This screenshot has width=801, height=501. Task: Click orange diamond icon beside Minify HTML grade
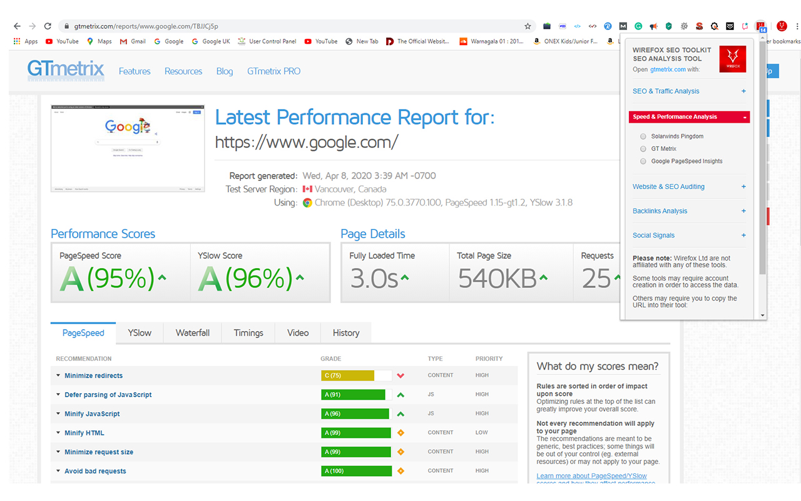tap(400, 433)
